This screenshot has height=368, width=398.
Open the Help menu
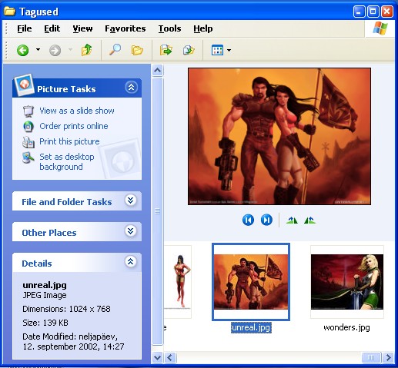[202, 28]
